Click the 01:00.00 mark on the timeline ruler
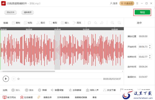 point(58,29)
